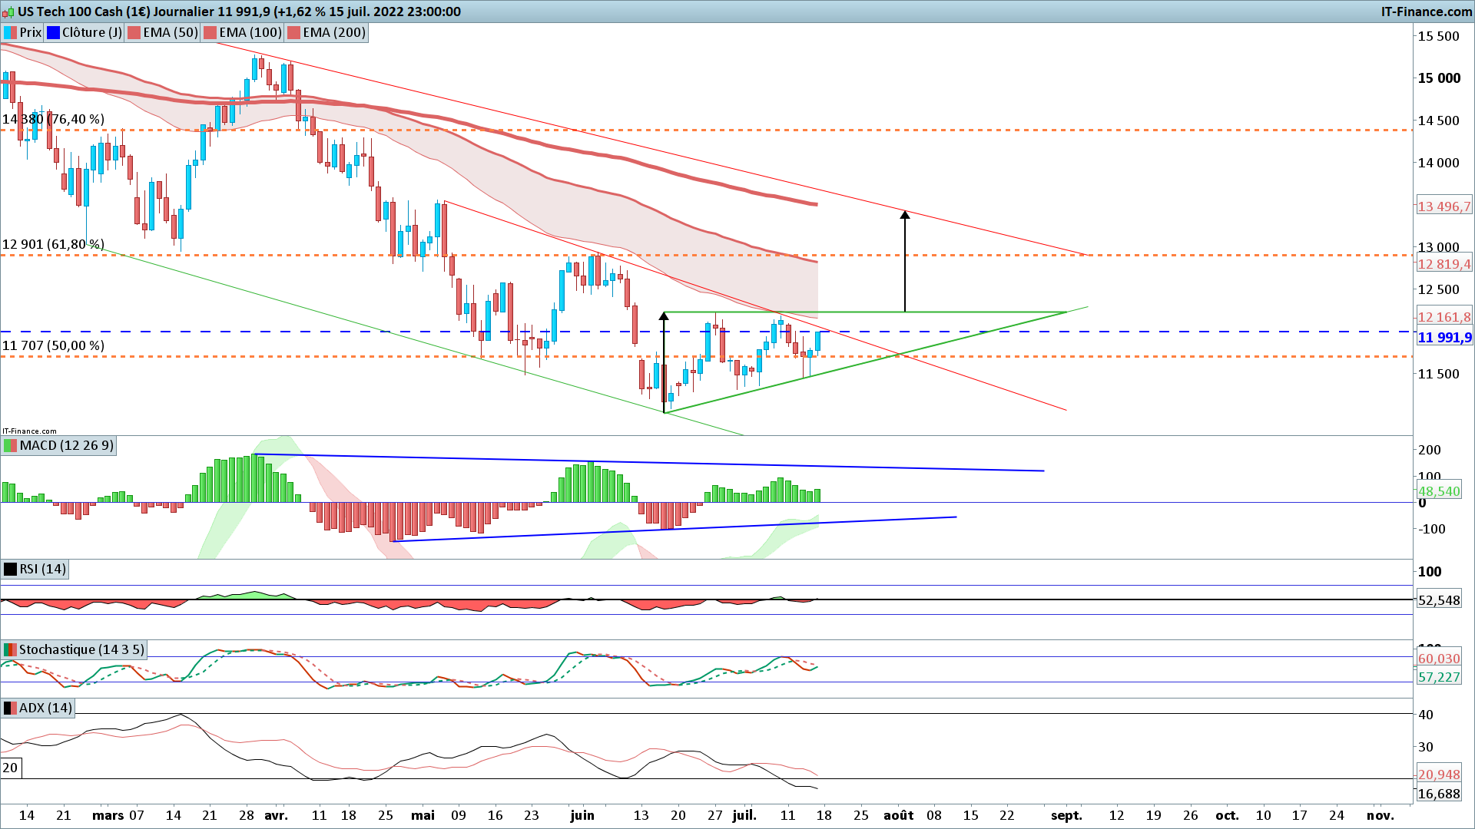
Task: Click the EMA (200) legend icon
Action: (x=293, y=33)
